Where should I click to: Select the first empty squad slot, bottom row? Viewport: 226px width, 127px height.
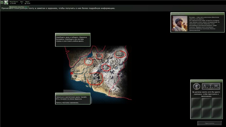196,113
